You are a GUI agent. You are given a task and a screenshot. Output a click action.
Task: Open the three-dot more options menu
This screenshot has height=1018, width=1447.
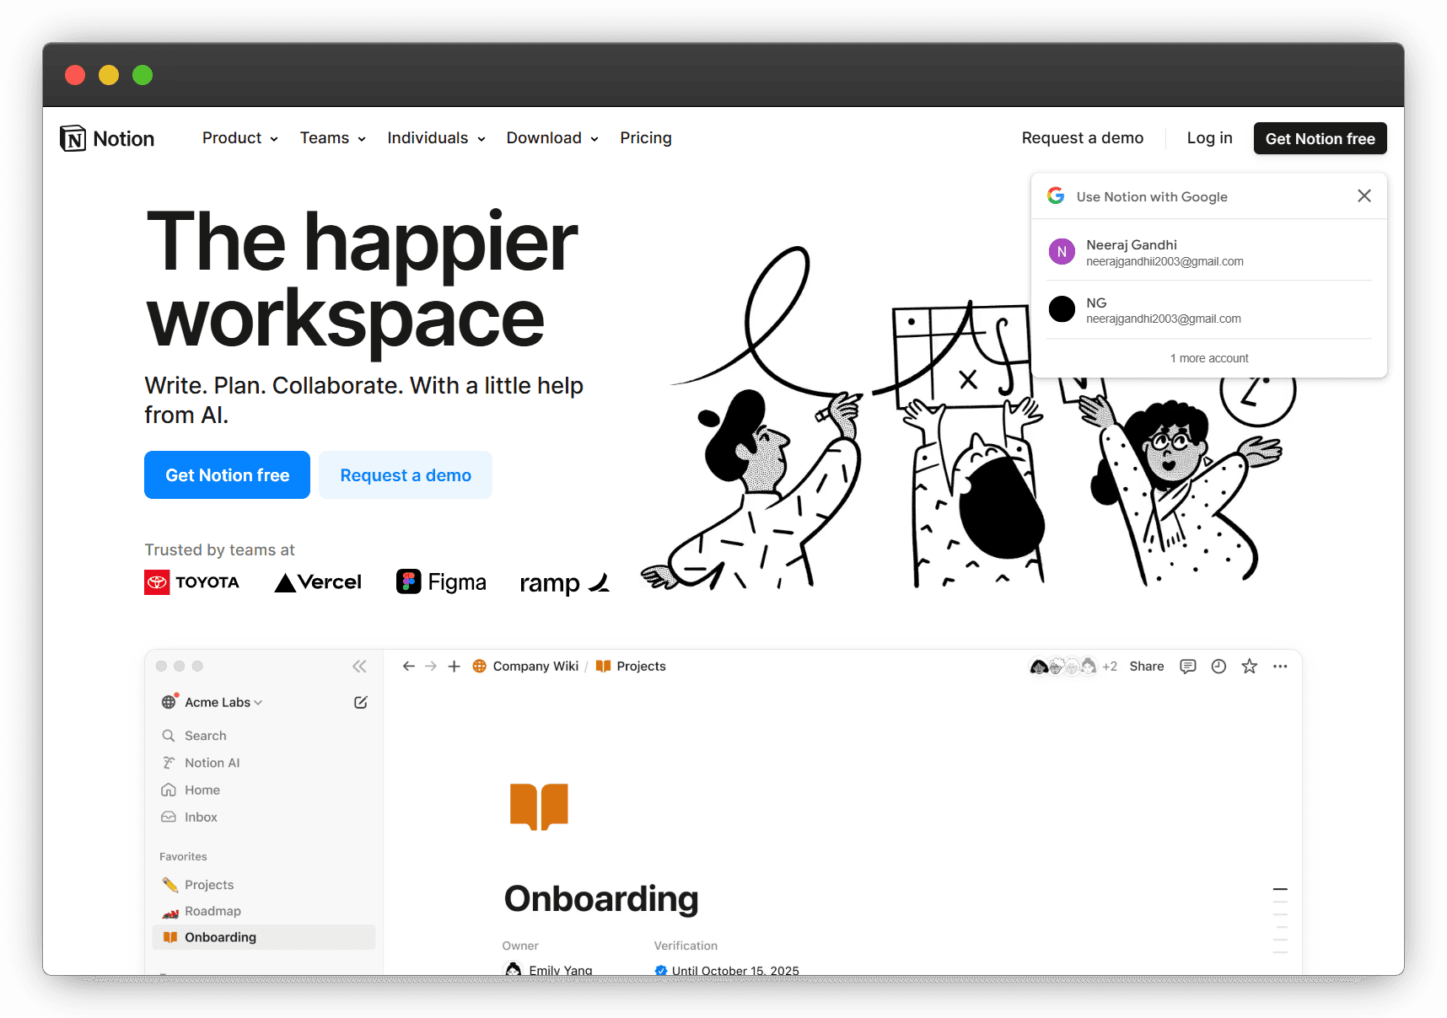1280,667
